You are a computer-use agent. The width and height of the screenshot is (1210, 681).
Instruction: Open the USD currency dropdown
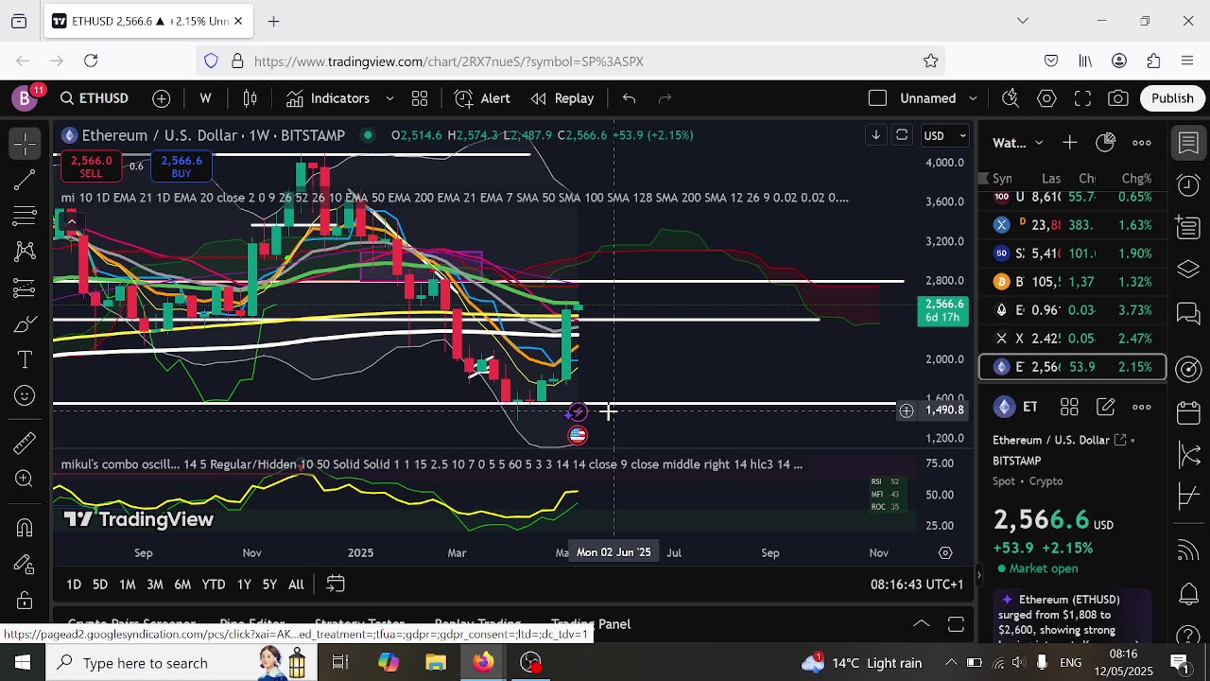945,135
